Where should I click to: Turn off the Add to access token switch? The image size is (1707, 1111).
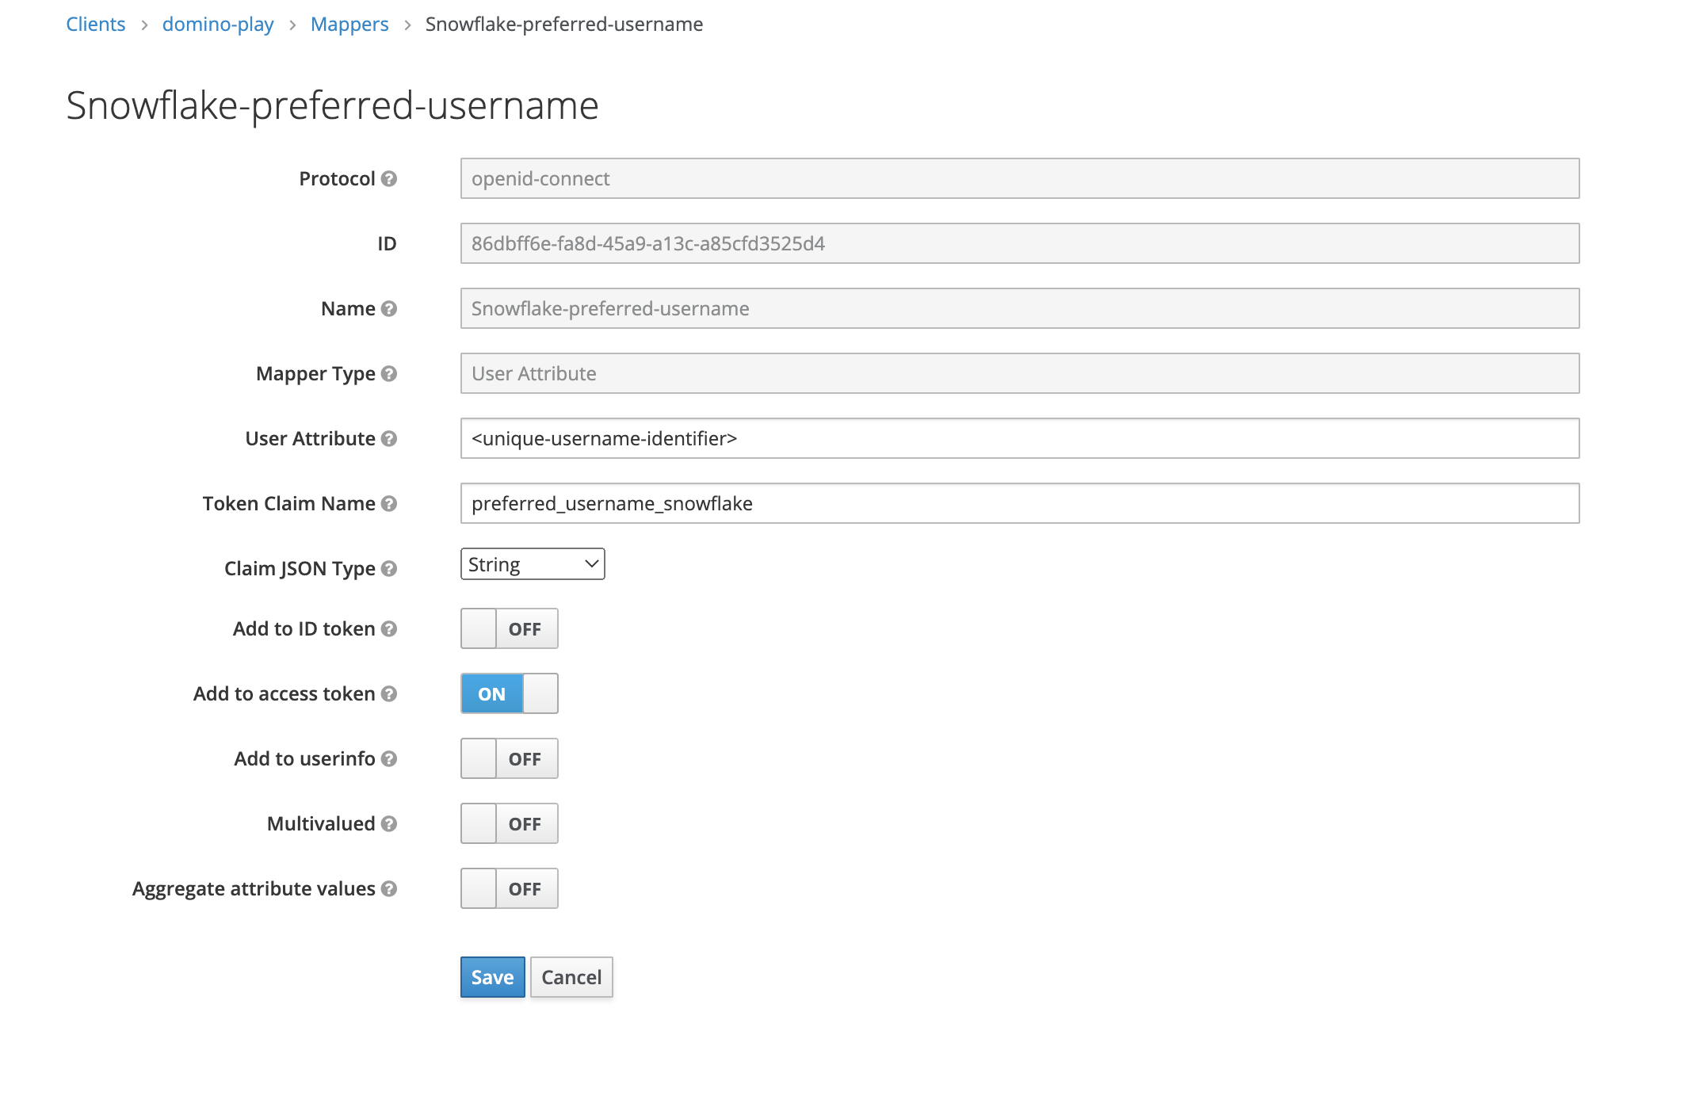click(x=510, y=693)
